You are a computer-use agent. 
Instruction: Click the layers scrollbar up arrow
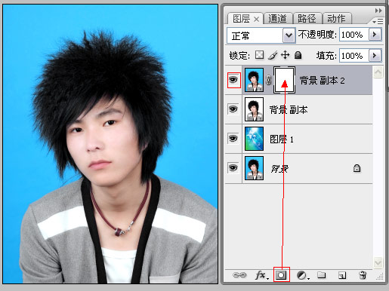(x=378, y=72)
